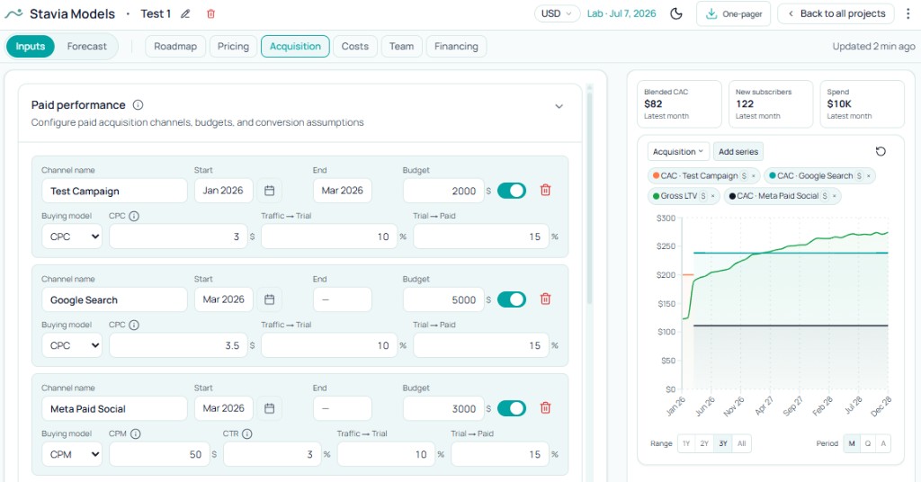Delete the Google Search channel
The height and width of the screenshot is (482, 921).
click(546, 299)
